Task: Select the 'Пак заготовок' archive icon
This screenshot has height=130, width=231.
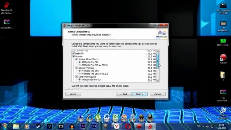Action: [x=223, y=95]
